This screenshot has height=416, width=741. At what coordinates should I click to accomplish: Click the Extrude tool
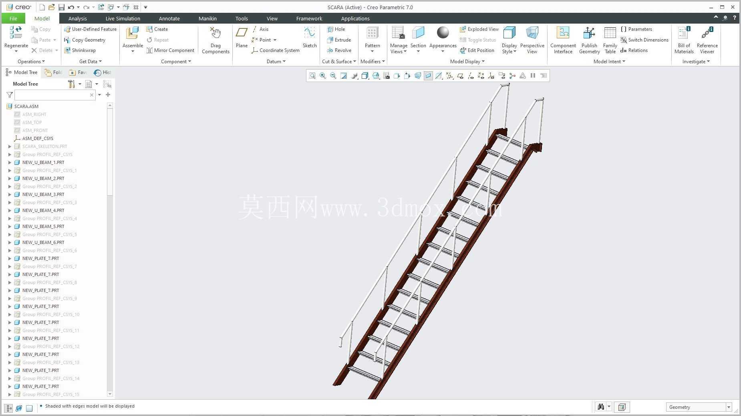339,40
